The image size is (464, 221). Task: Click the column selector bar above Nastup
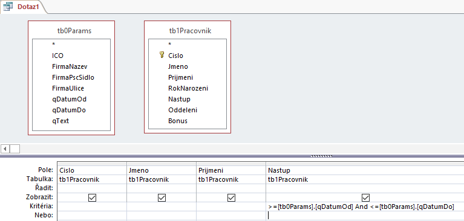365,164
